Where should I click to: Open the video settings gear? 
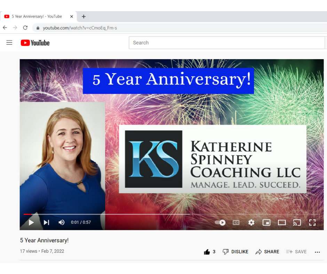coord(251,223)
